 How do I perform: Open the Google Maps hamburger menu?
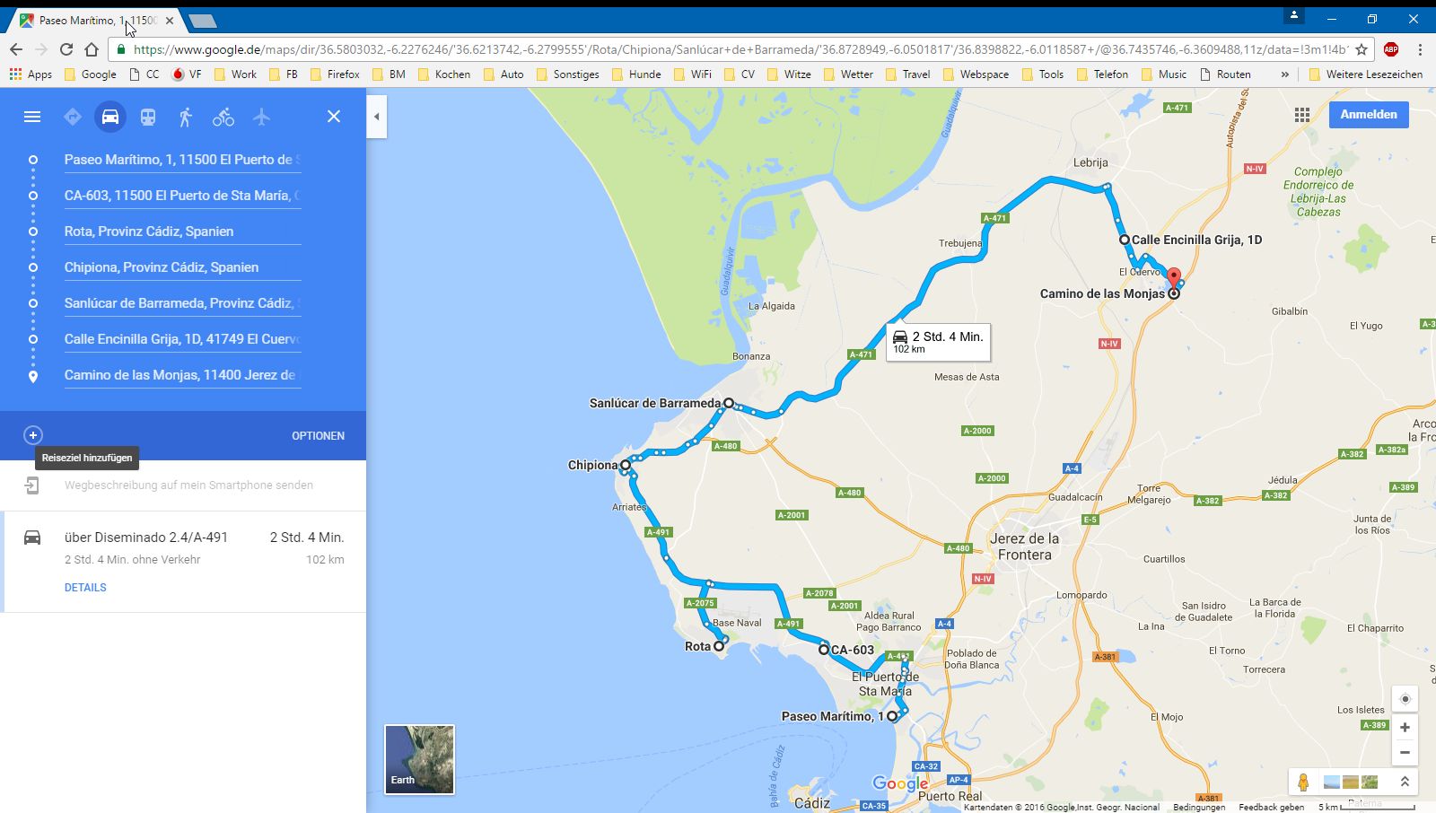click(32, 117)
